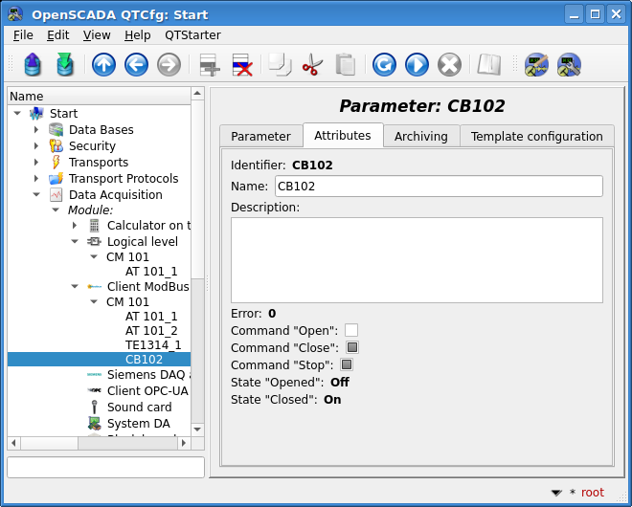632x507 pixels.
Task: Collapse the Module: group
Action: 56,209
